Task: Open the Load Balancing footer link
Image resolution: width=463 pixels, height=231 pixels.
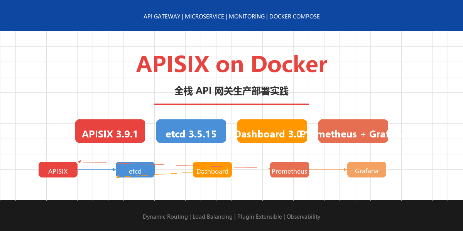Action: [x=213, y=217]
